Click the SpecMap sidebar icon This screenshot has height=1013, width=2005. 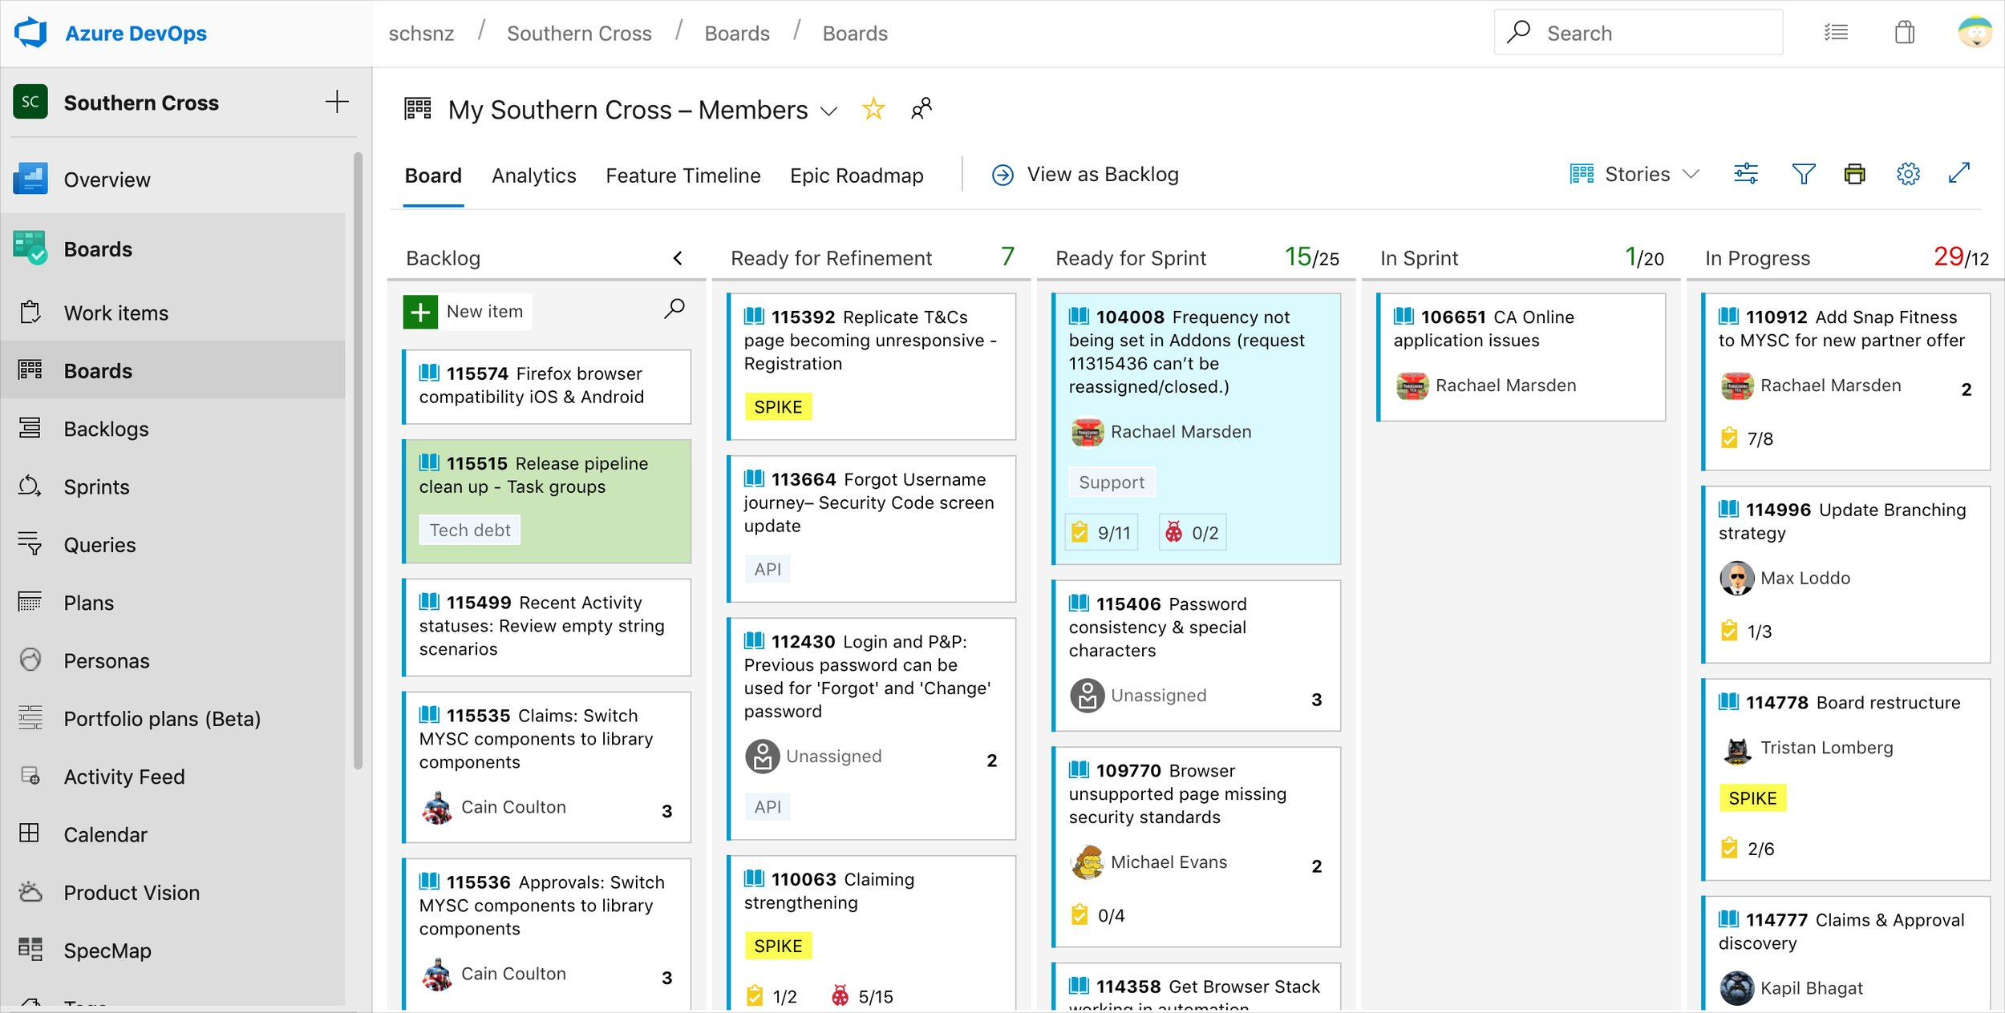[30, 950]
